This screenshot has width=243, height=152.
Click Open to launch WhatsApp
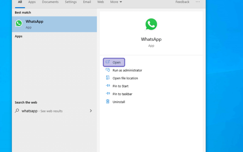pos(114,62)
